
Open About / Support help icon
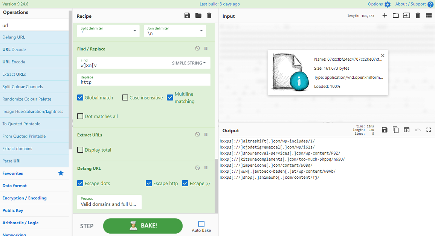[430, 5]
